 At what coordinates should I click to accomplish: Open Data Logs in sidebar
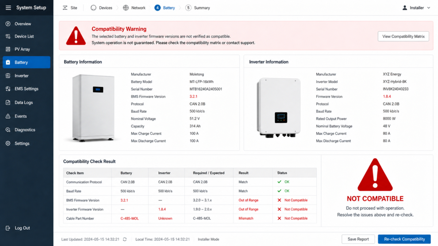click(26, 103)
